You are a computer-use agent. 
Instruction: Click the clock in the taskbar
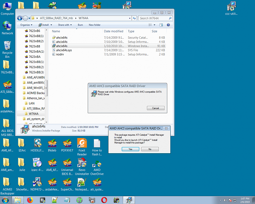click(245, 200)
